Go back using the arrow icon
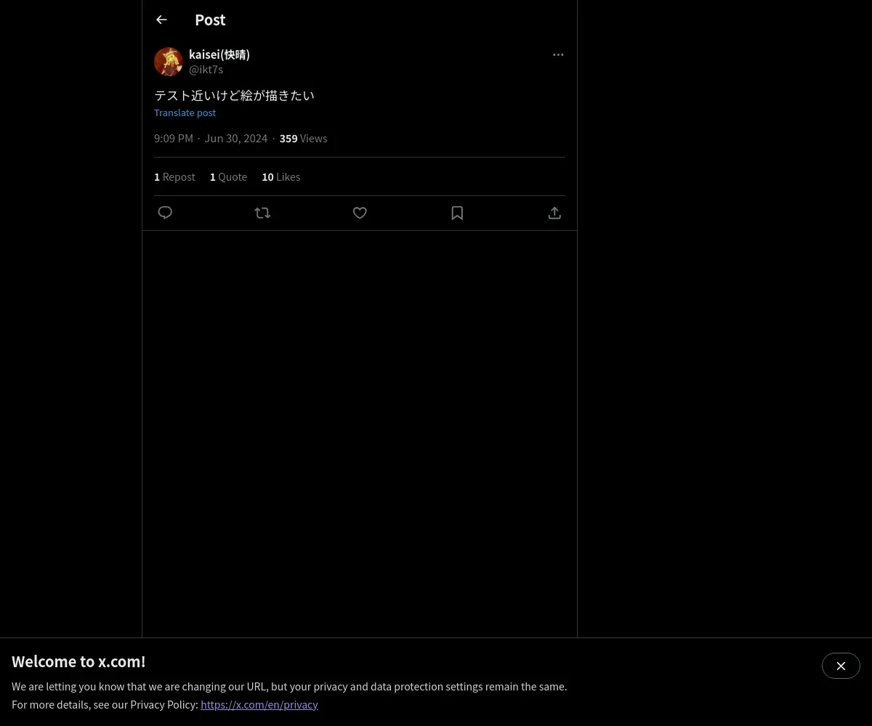The image size is (872, 726). click(x=161, y=20)
